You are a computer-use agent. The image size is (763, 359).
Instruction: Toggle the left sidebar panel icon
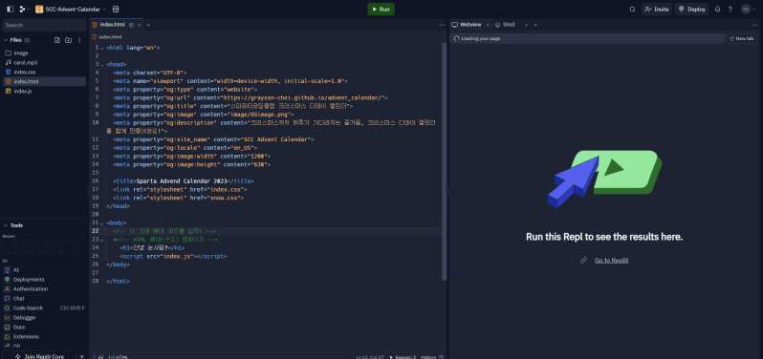[11, 10]
